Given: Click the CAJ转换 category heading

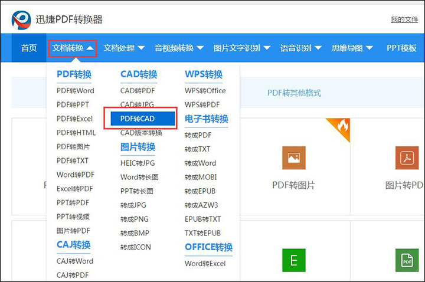Looking at the screenshot, I should click(73, 245).
